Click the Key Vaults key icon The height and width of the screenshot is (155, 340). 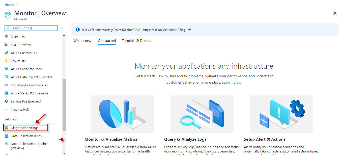[7, 61]
